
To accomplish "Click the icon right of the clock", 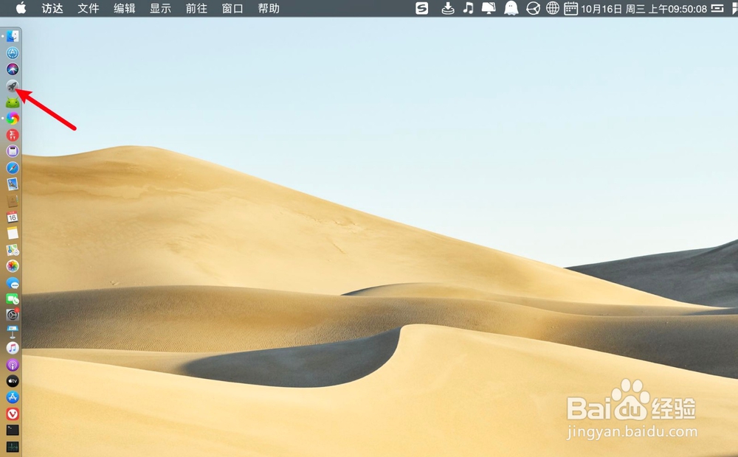I will click(x=718, y=8).
